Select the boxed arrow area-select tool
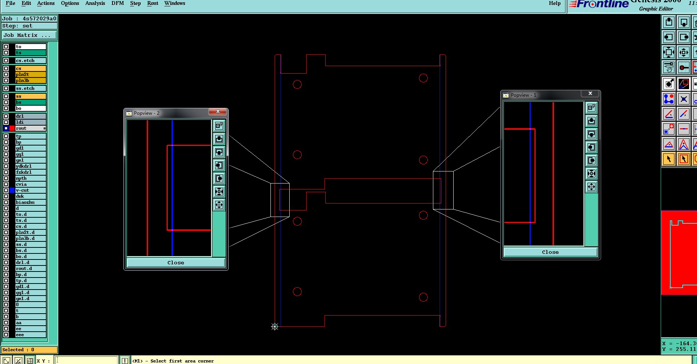 pyautogui.click(x=684, y=159)
